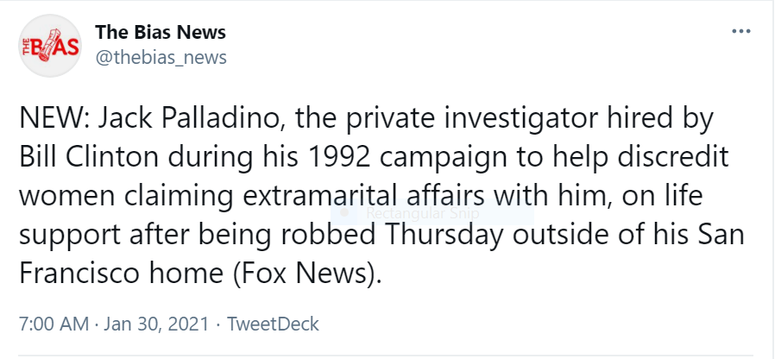Click the word NEW: in tweet
The width and height of the screenshot is (775, 359).
point(53,120)
